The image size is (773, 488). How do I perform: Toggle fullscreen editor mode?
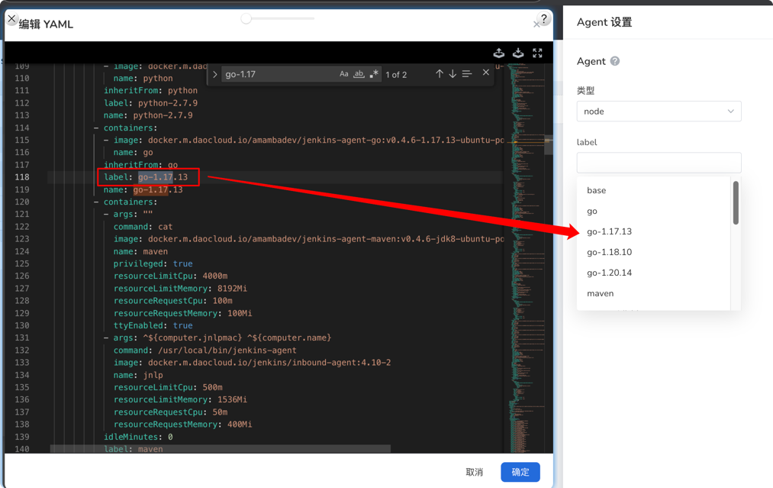(x=537, y=53)
